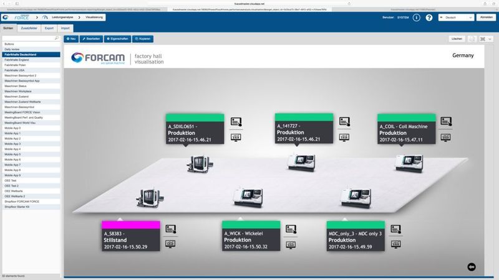Select 'OEE Weltkarte' list row

(31, 191)
